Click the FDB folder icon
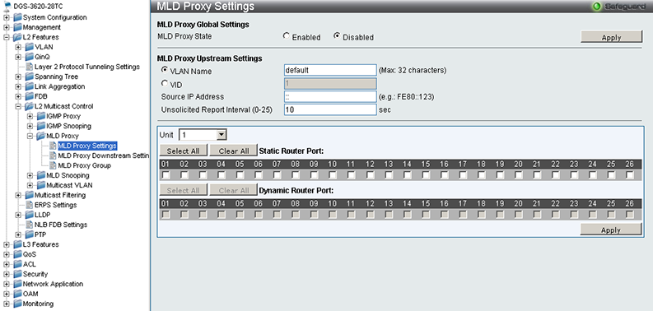The width and height of the screenshot is (653, 311). pos(29,96)
